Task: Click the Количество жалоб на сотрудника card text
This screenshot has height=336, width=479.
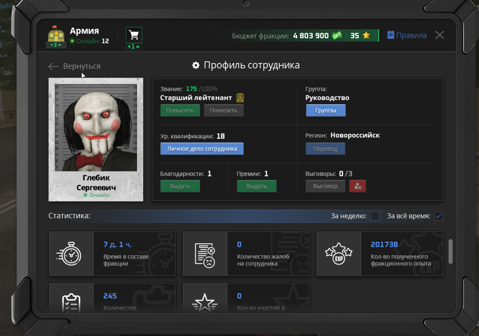Action: (x=263, y=260)
